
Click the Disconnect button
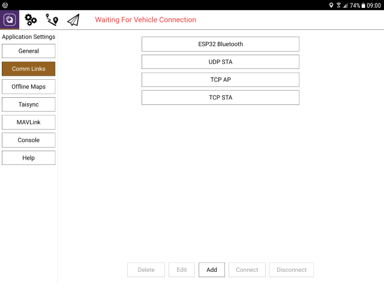tap(292, 270)
